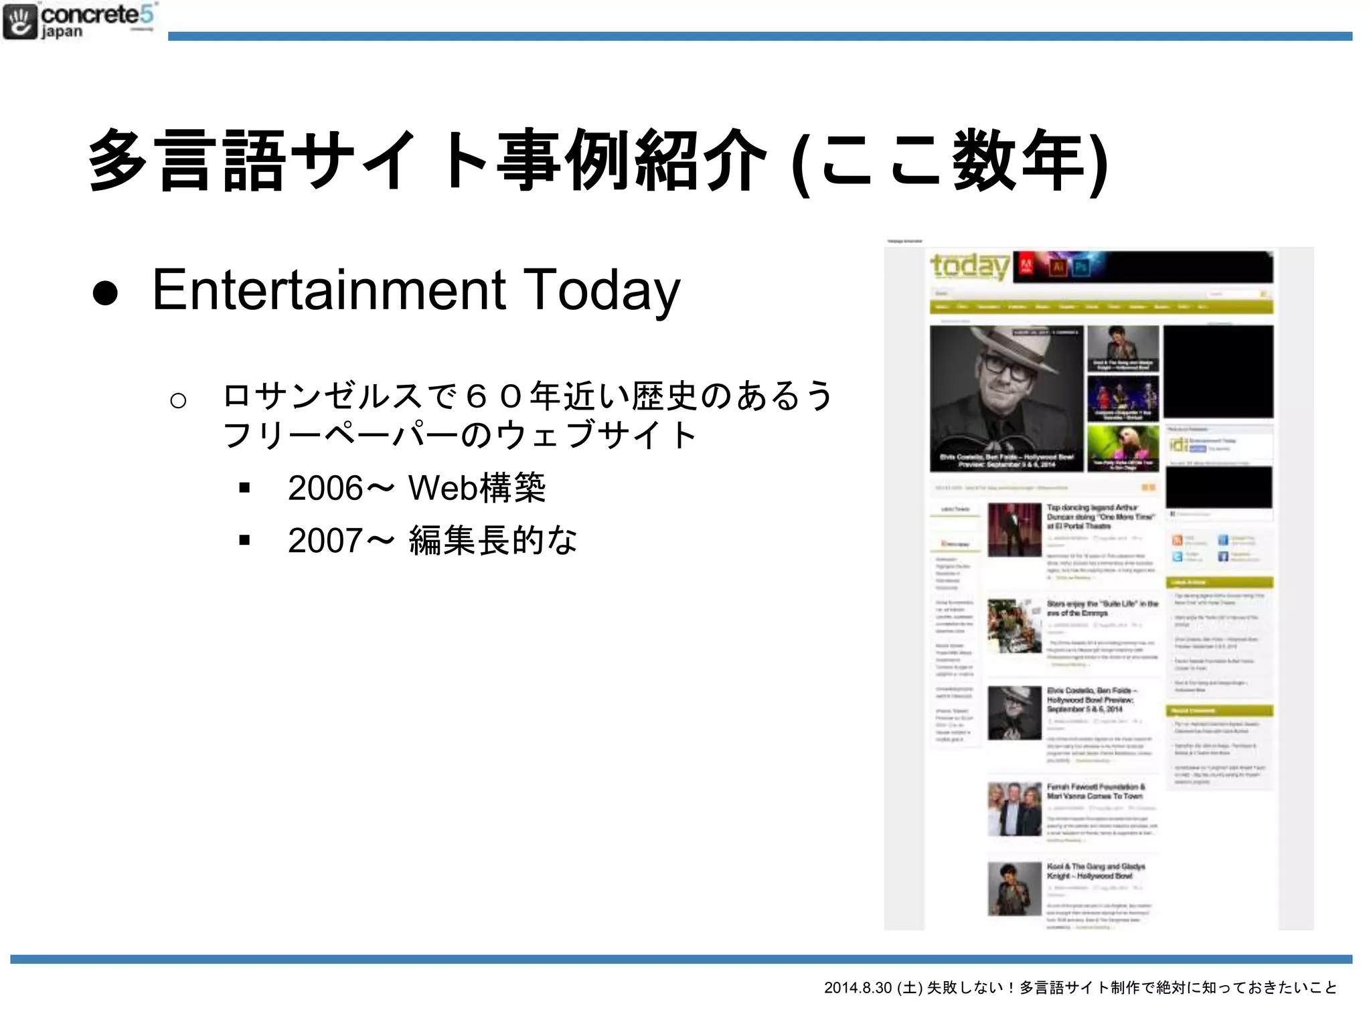The image size is (1371, 1028).
Task: Click the RSS feed icon in the sidebar
Action: (1178, 539)
